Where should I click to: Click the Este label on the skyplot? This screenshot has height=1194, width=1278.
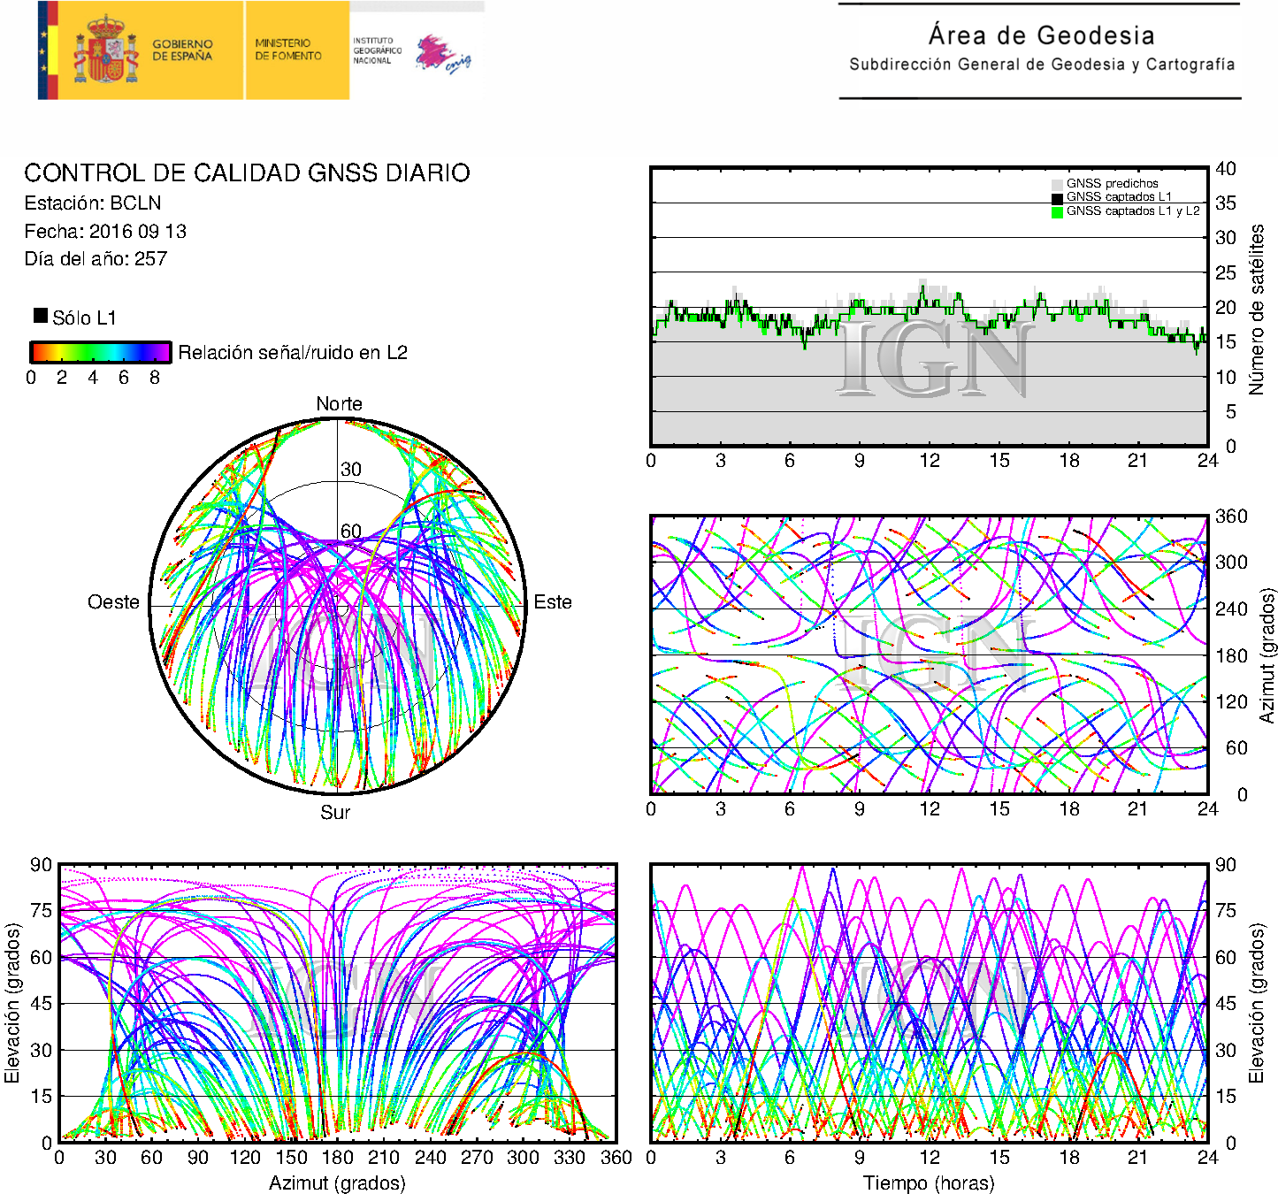553,602
